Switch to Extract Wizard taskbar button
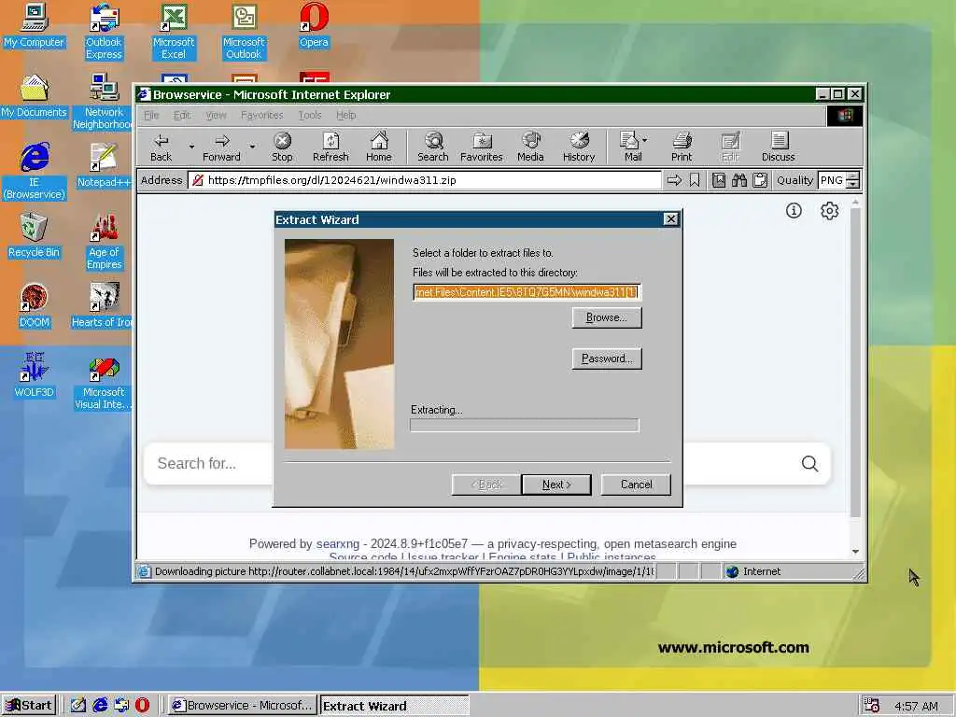This screenshot has height=717, width=956. tap(395, 706)
